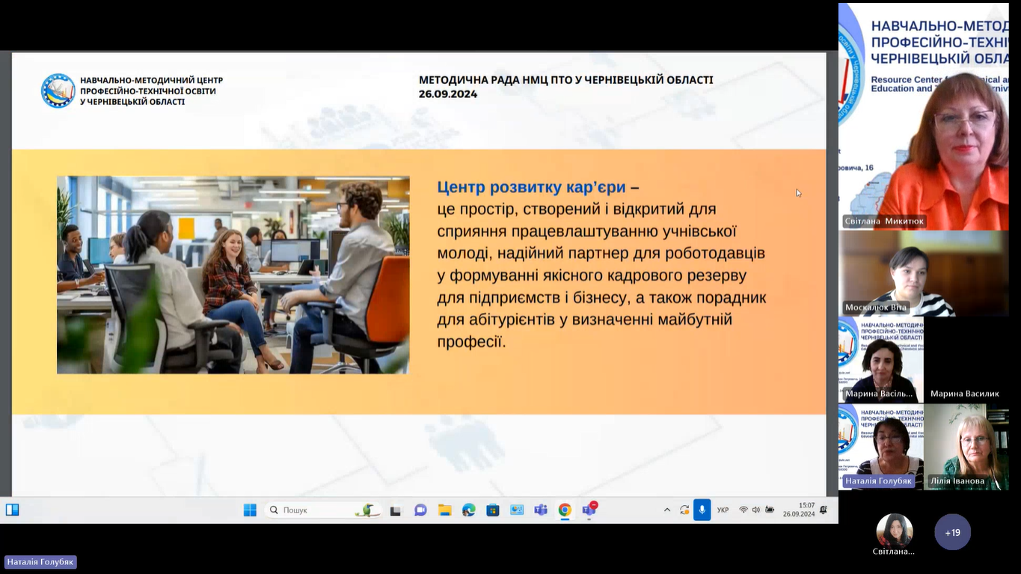Screen dimensions: 1021x574
Task: Toggle the microphone in the system tray
Action: coord(702,510)
